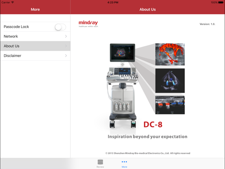Click the carotid red-blue flow thumbnail
The width and height of the screenshot is (225, 169).
[x=170, y=105]
